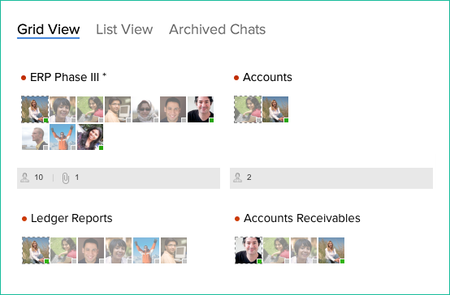450x295 pixels.
Task: Select woman with hijab and sunglasses avatar
Action: [145, 109]
